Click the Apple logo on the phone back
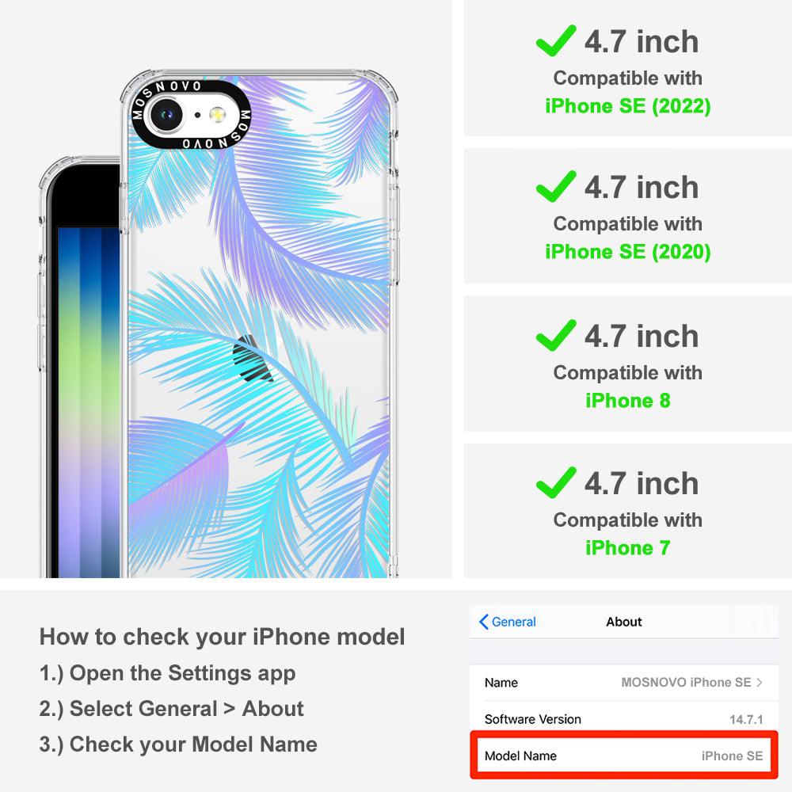The width and height of the screenshot is (792, 792). [x=252, y=359]
